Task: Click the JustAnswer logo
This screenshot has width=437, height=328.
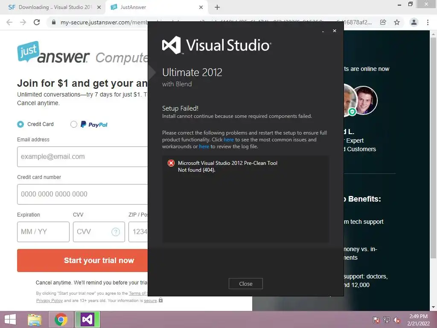Action: point(53,53)
